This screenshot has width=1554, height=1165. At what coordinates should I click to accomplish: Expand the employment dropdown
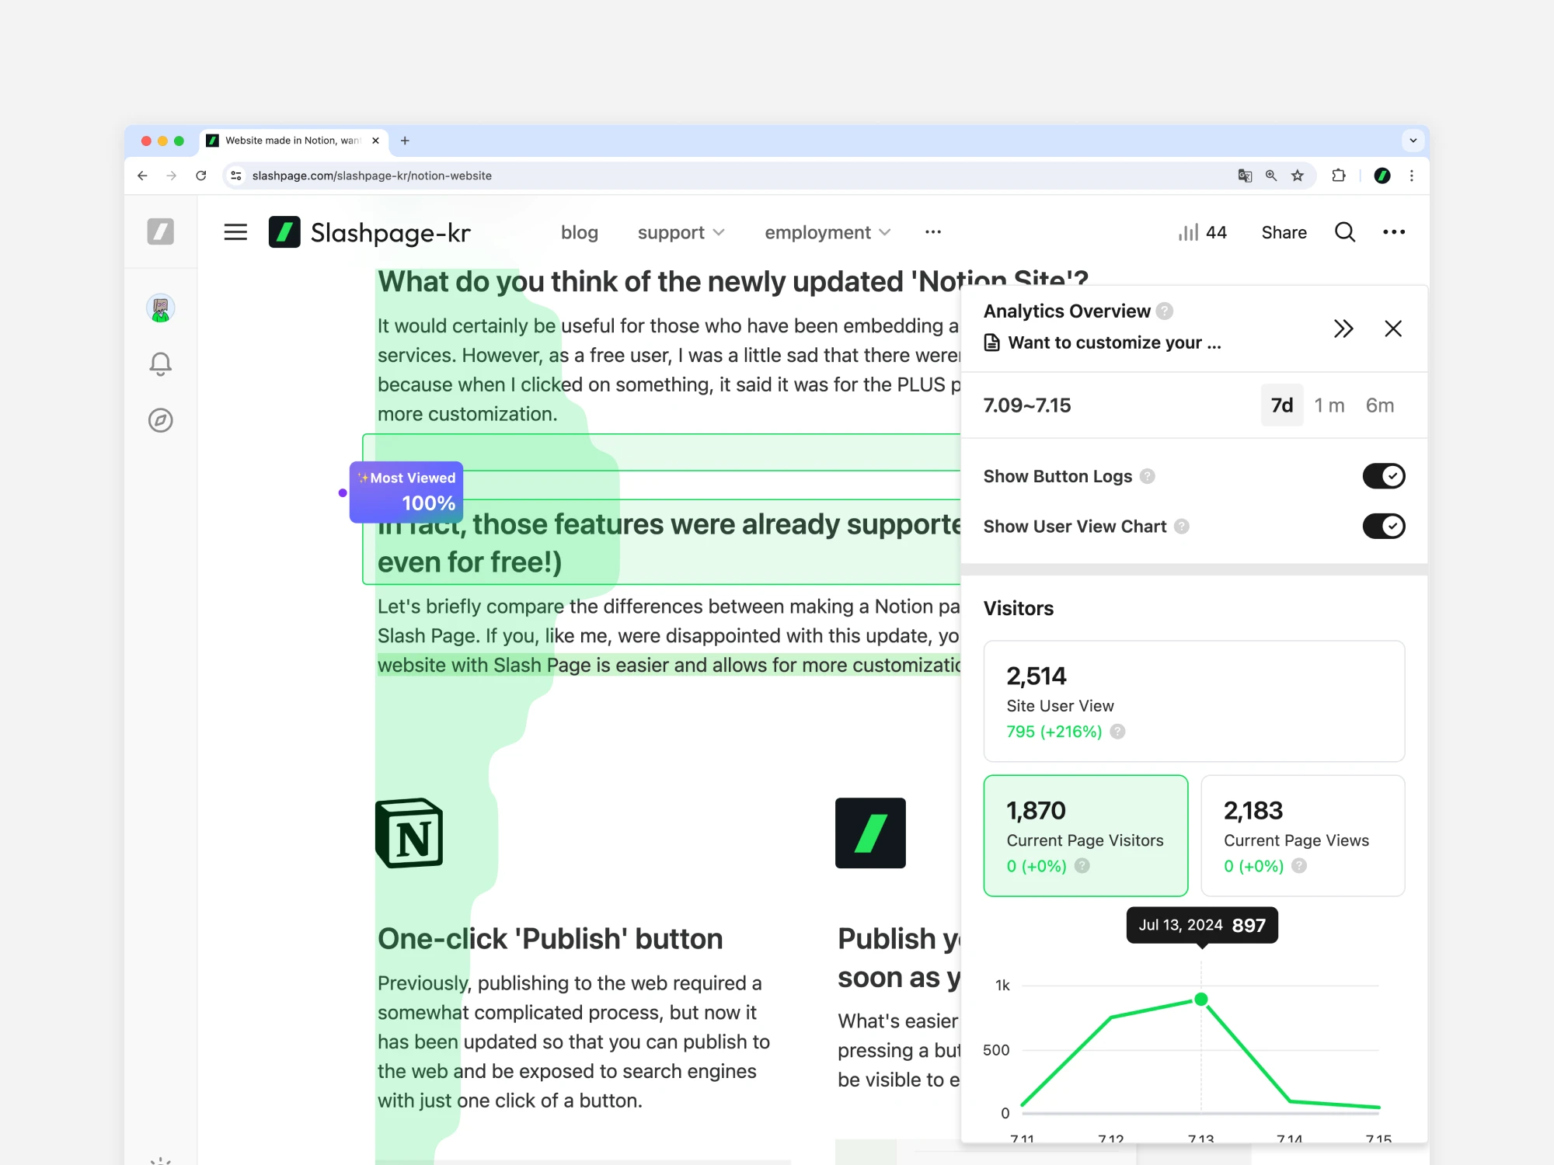tap(828, 232)
